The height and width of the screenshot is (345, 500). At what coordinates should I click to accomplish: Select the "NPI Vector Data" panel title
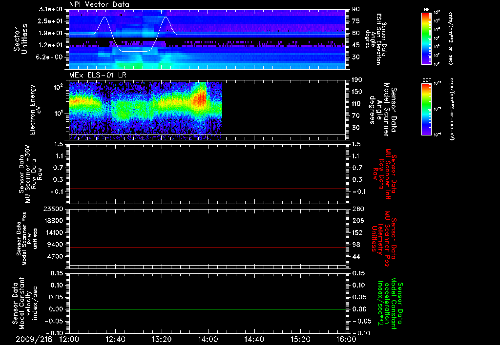[99, 4]
